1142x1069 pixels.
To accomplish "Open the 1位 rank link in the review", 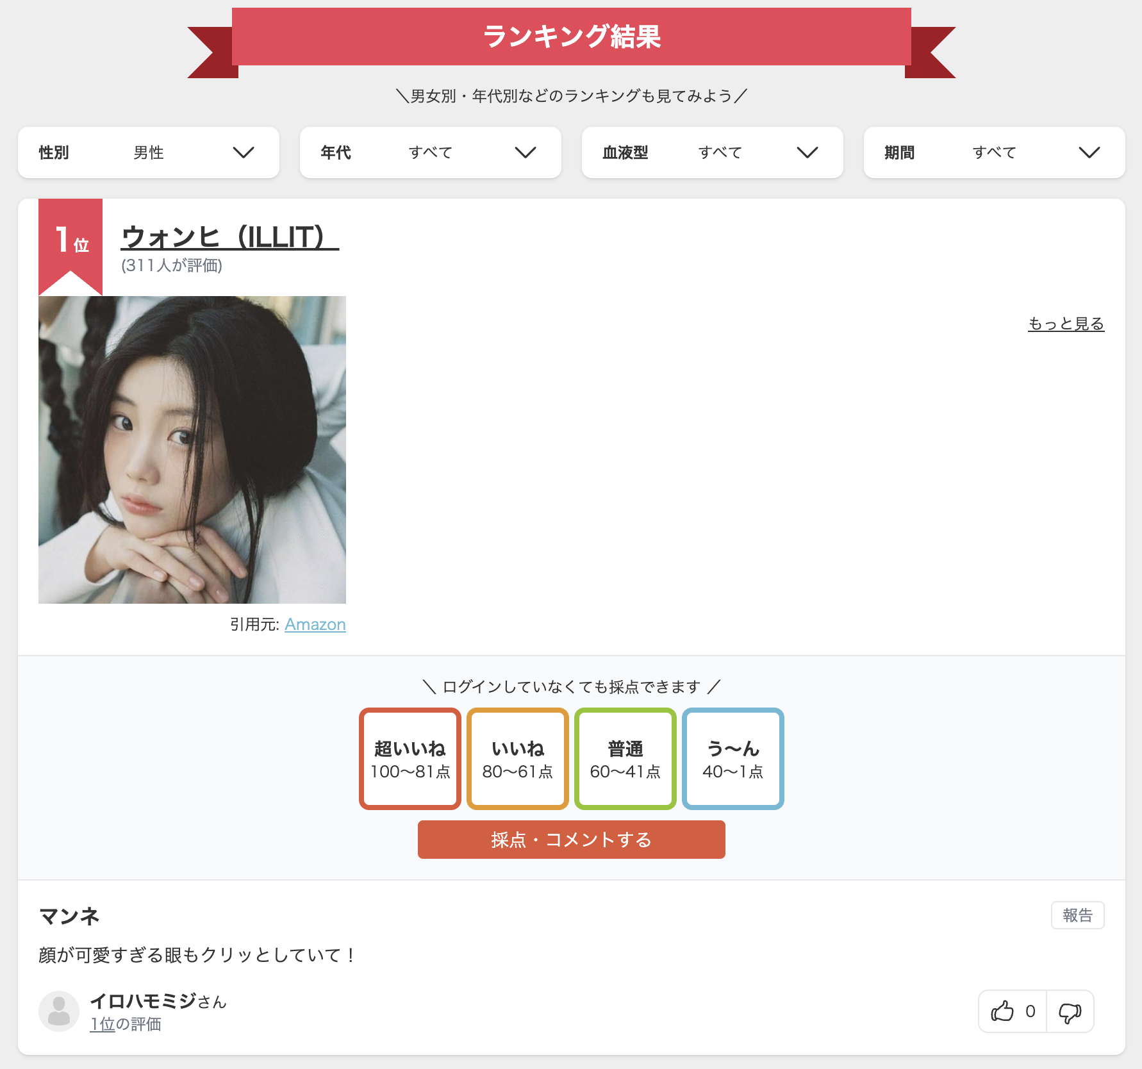I will pyautogui.click(x=103, y=1024).
